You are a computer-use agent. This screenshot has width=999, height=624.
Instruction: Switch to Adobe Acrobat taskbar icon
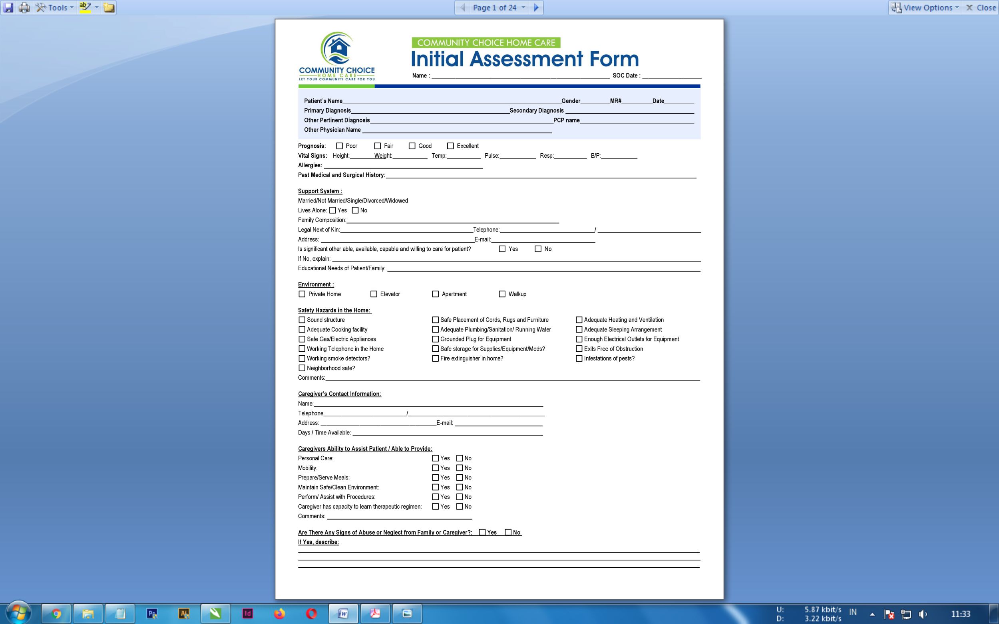[375, 613]
